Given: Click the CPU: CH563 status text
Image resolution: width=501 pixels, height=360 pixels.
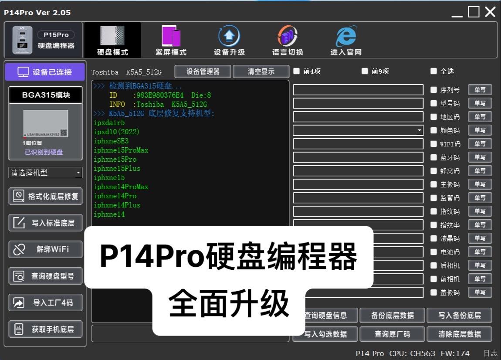Looking at the screenshot, I should 412,353.
